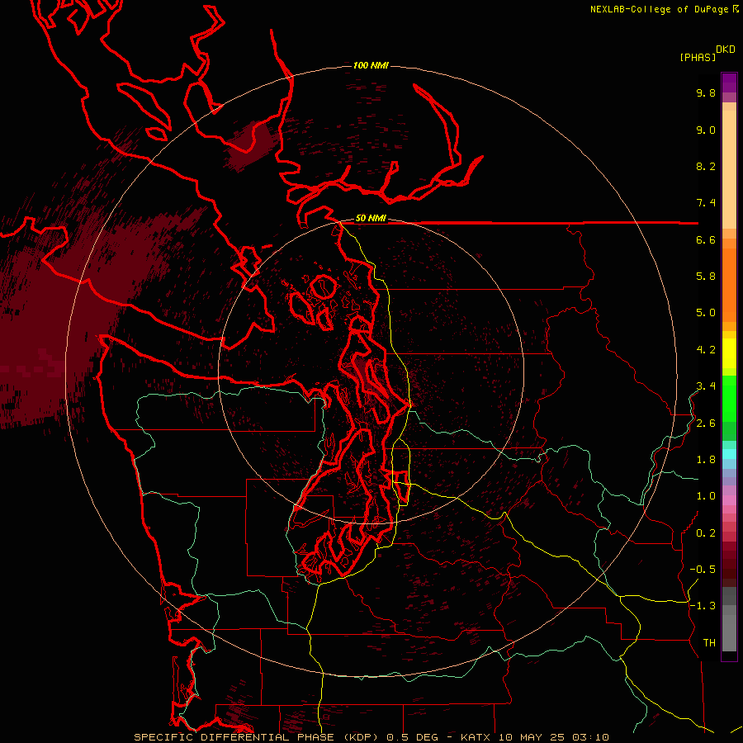743x743 pixels.
Task: Select the 1.0 legend value
Action: point(706,496)
